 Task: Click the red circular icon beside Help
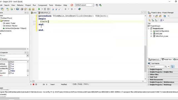[72, 5]
